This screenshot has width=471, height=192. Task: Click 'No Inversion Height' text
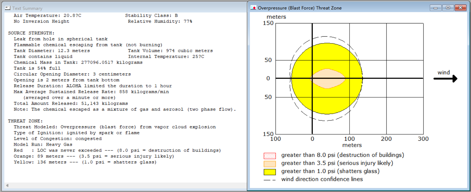click(x=42, y=21)
